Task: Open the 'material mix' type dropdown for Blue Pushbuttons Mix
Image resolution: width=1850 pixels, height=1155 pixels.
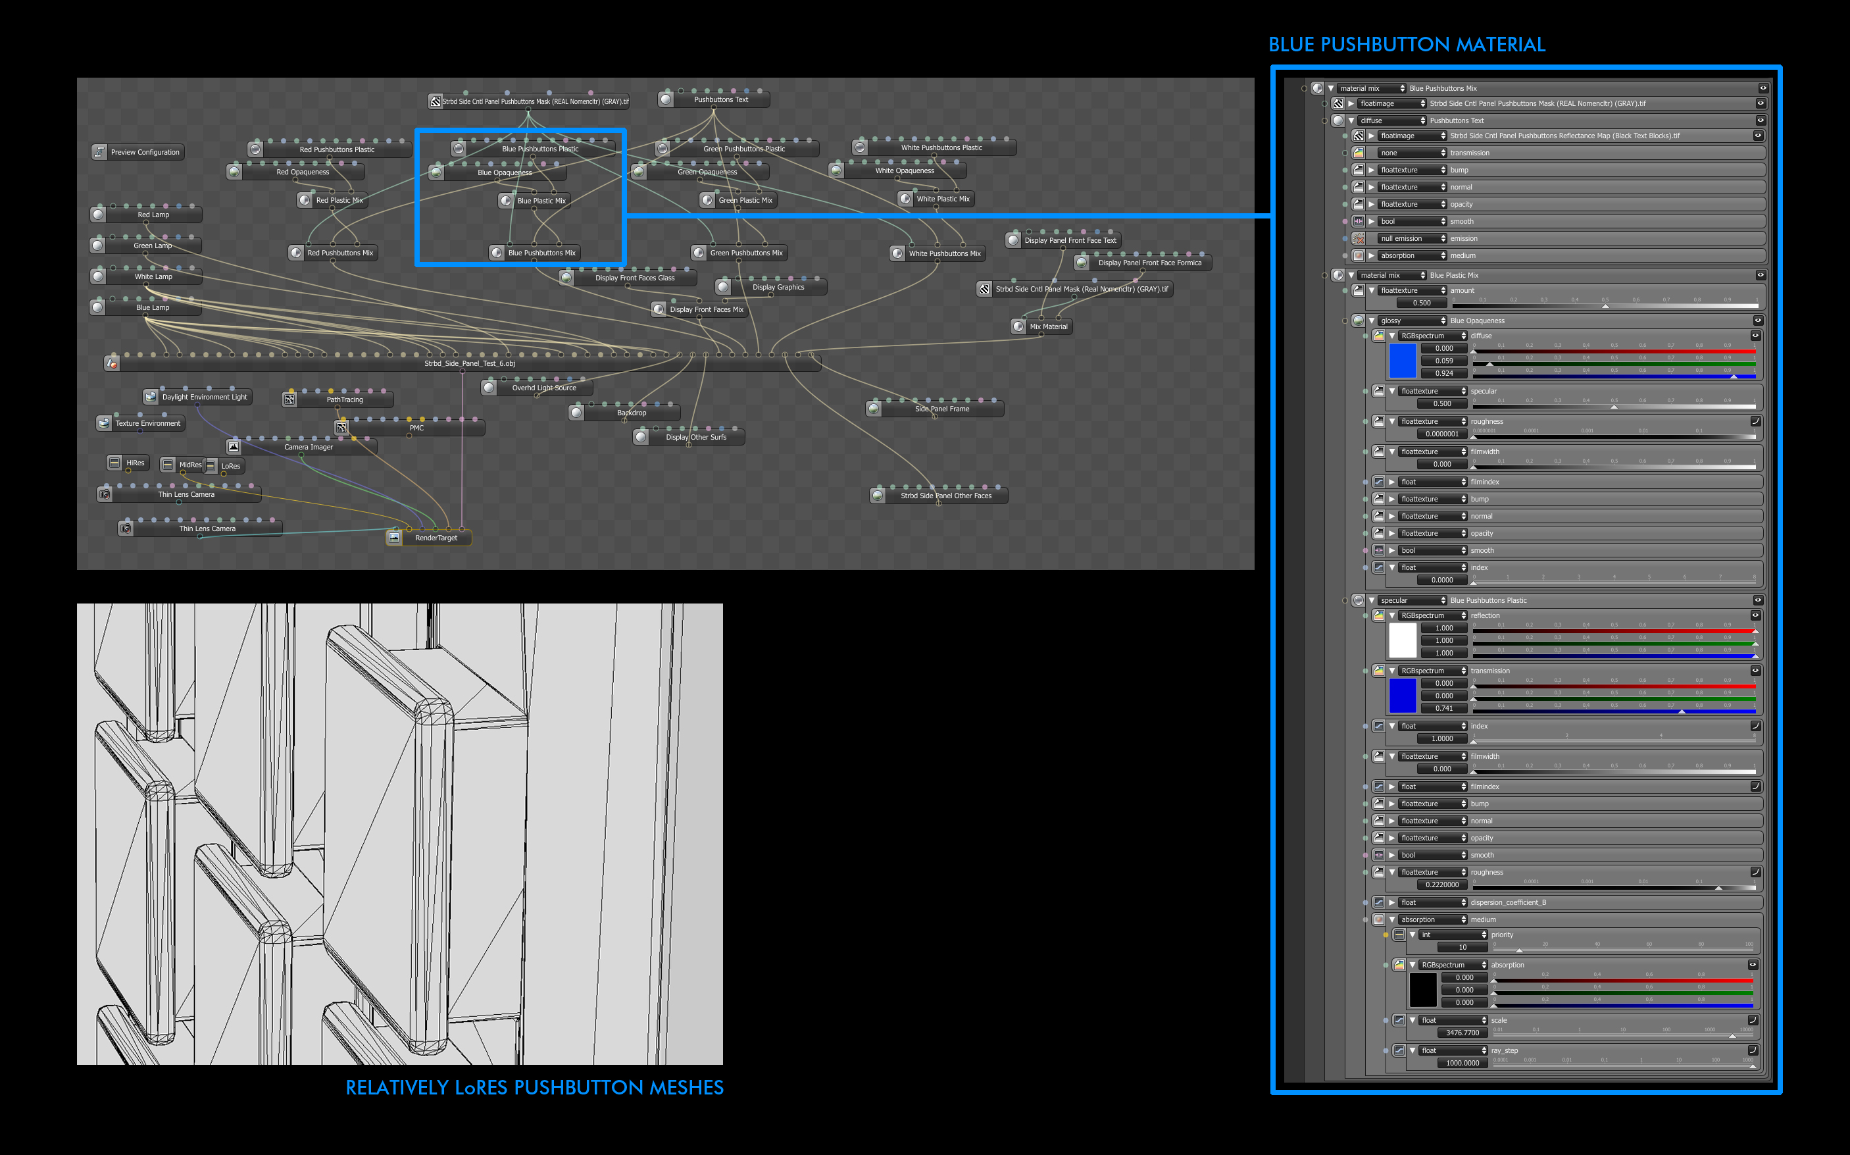Action: tap(1372, 89)
